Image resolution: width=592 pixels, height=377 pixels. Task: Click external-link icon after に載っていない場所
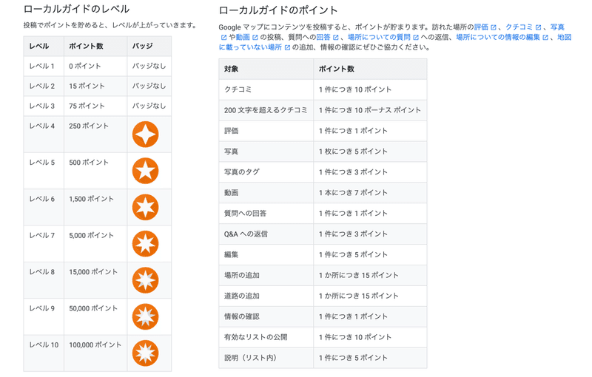click(x=287, y=47)
